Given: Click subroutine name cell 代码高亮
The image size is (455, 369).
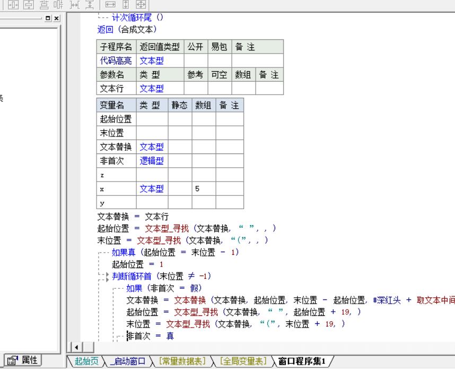Looking at the screenshot, I should click(x=116, y=61).
